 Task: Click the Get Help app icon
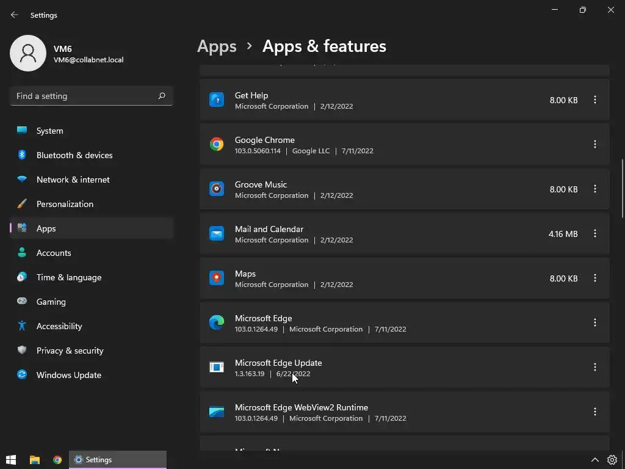pyautogui.click(x=217, y=100)
